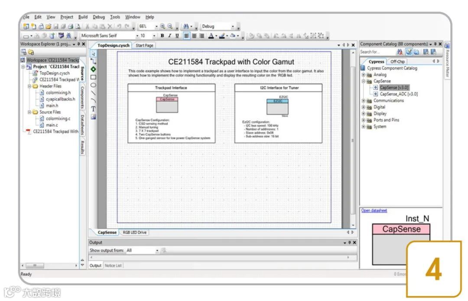Open the 66% zoom level dropdown
The height and width of the screenshot is (301, 468).
[x=156, y=26]
